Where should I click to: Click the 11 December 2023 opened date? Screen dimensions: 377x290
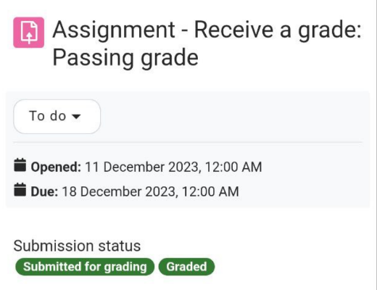[142, 167]
